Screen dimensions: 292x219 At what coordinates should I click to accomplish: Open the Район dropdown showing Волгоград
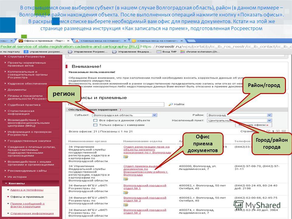click(x=239, y=115)
